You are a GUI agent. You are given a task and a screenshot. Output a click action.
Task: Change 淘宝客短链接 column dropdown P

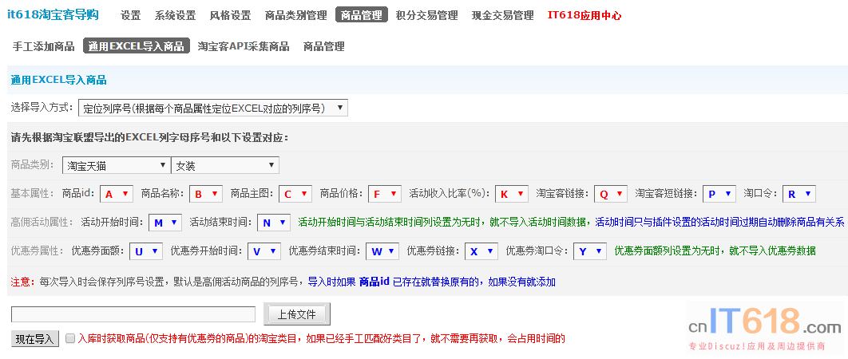click(x=719, y=194)
